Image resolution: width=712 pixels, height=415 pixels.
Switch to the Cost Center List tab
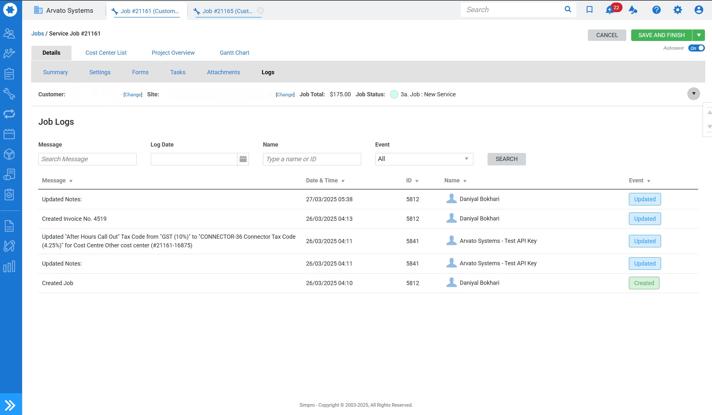click(x=106, y=53)
